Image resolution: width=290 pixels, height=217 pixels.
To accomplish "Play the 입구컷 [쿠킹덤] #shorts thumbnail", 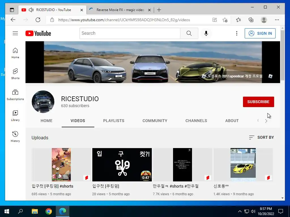I will pyautogui.click(x=61, y=165).
